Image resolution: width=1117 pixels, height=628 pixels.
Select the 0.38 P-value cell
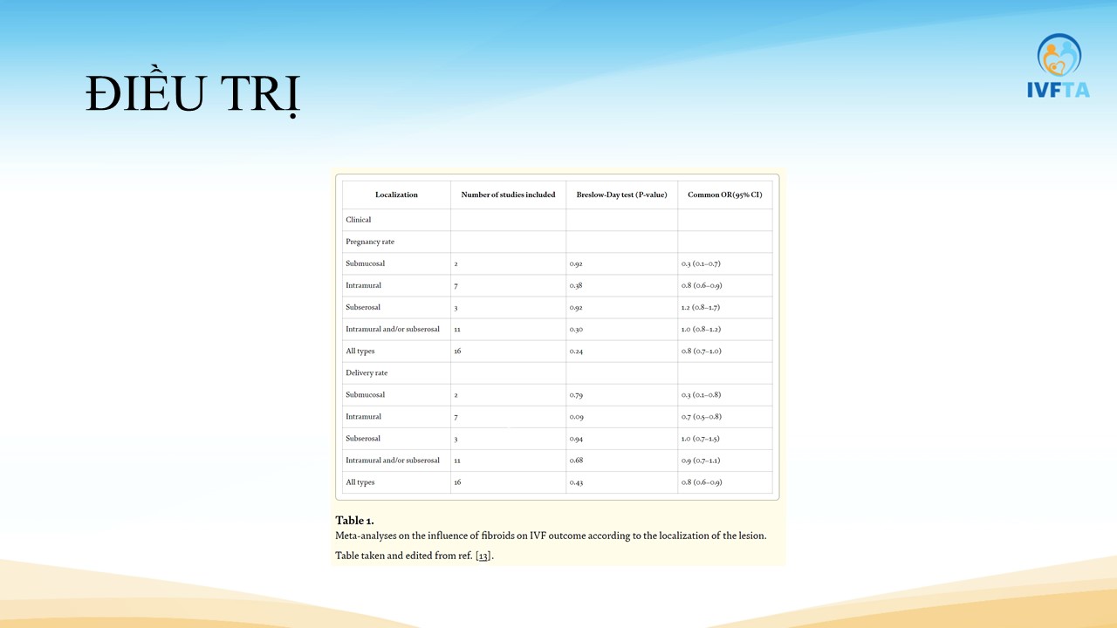tap(576, 285)
